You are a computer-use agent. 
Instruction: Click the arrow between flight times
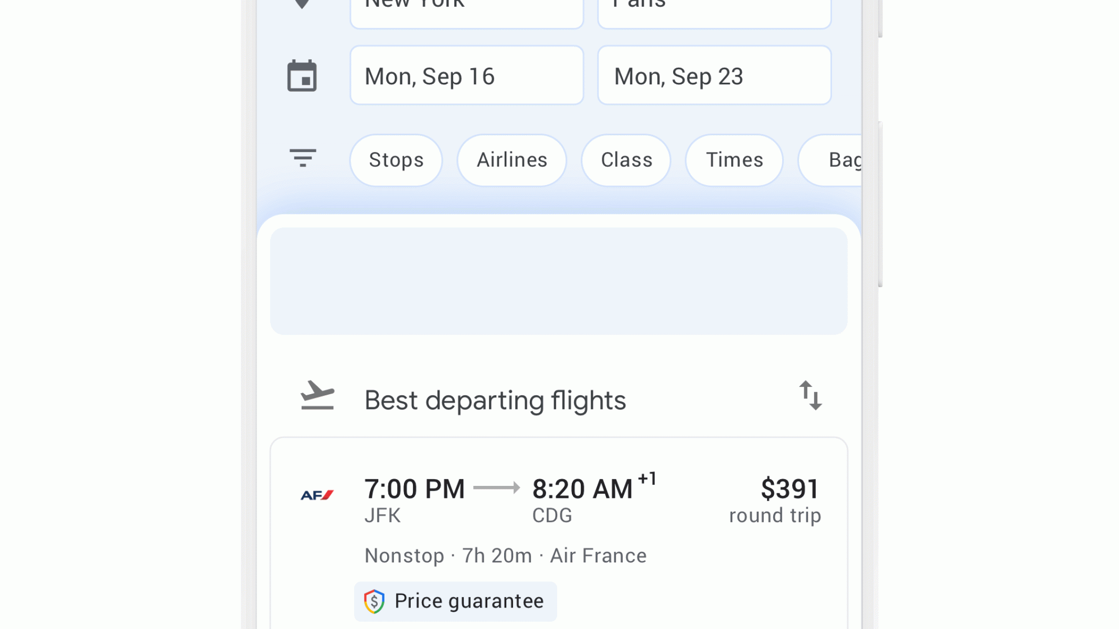tap(496, 488)
